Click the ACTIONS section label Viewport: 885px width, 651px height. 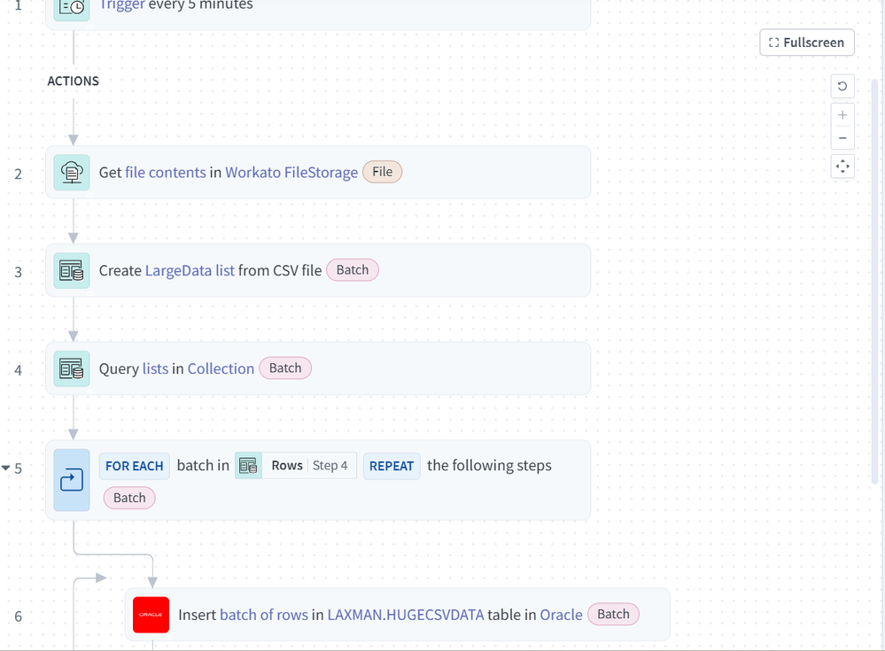click(x=73, y=81)
